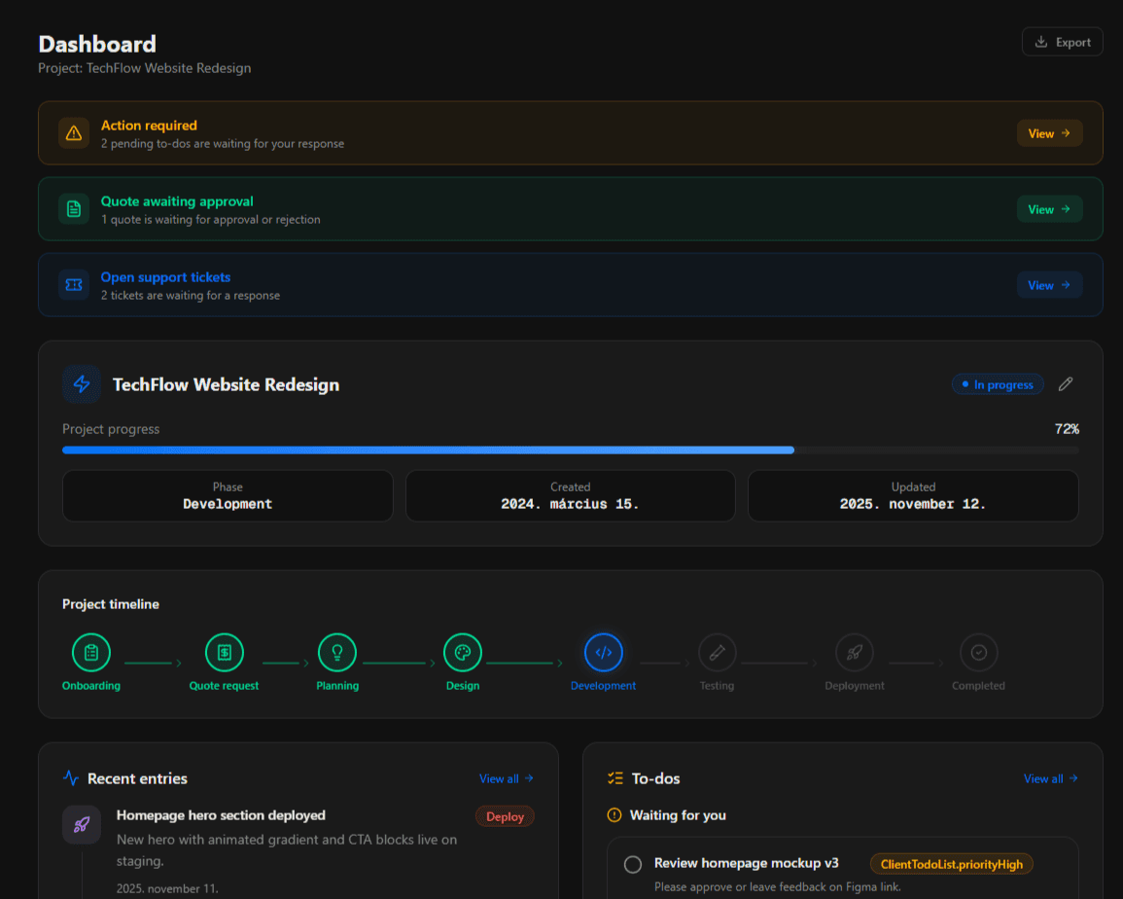Click the document icon in Quote awaiting approval
1123x899 pixels.
coord(74,209)
